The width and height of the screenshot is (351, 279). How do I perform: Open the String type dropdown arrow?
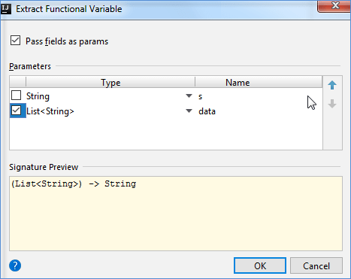click(x=189, y=96)
